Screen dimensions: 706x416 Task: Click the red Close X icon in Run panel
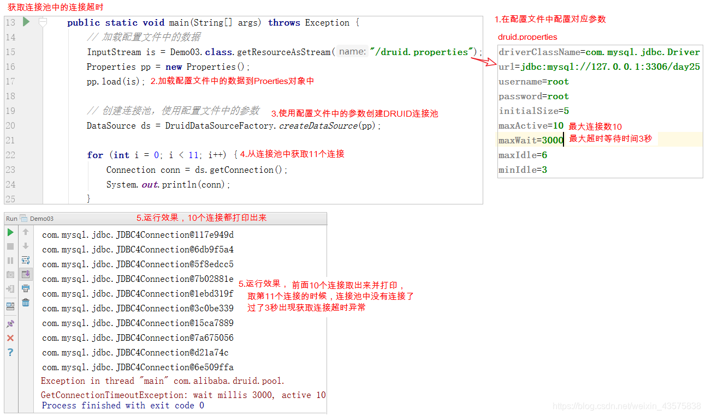click(10, 338)
